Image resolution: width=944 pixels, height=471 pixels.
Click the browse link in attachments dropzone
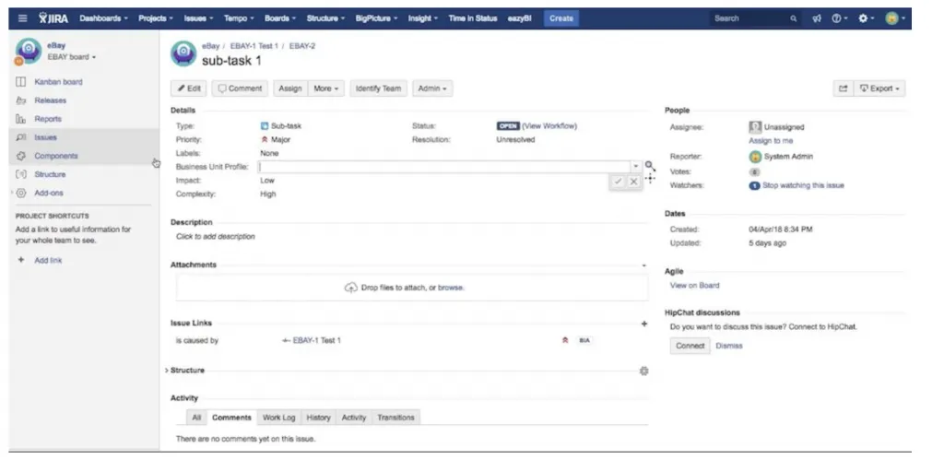coord(450,288)
